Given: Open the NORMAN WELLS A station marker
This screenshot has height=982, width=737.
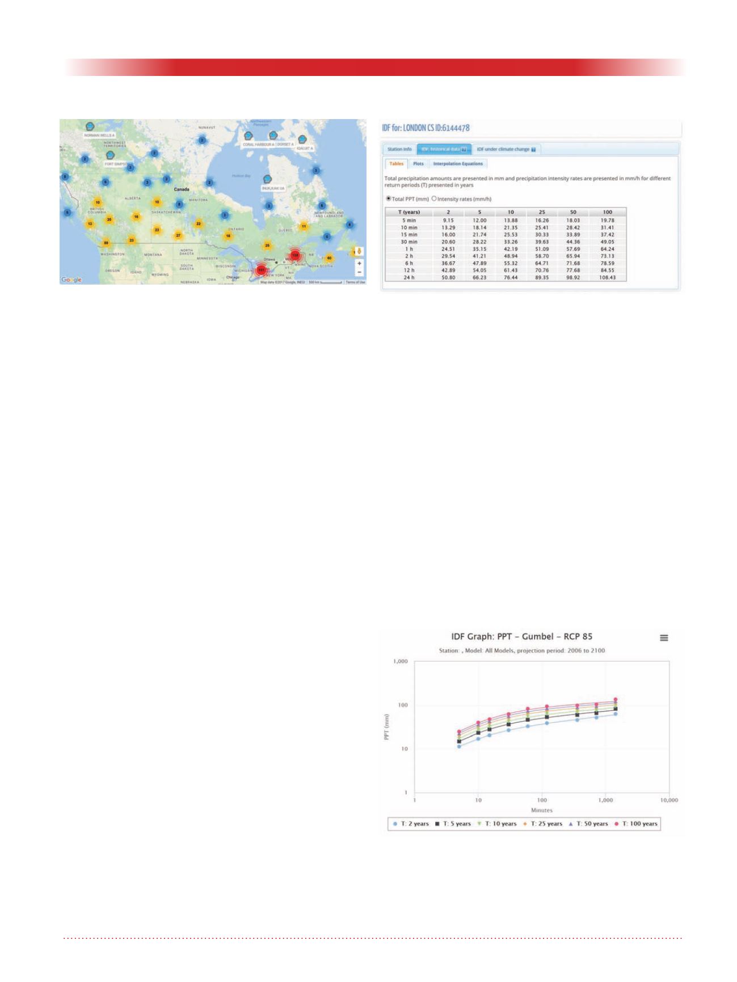Looking at the screenshot, I should [90, 126].
